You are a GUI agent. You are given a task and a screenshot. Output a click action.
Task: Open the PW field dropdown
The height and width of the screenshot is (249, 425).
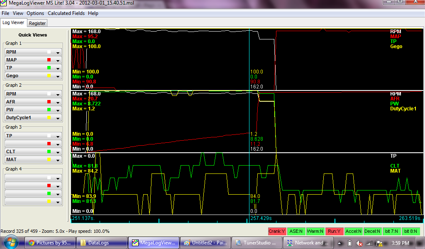(33, 110)
